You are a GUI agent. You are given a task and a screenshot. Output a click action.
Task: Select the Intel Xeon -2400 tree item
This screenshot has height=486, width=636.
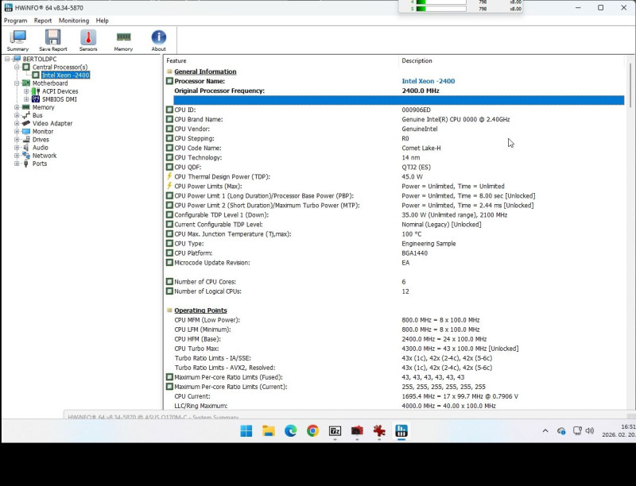pos(65,75)
